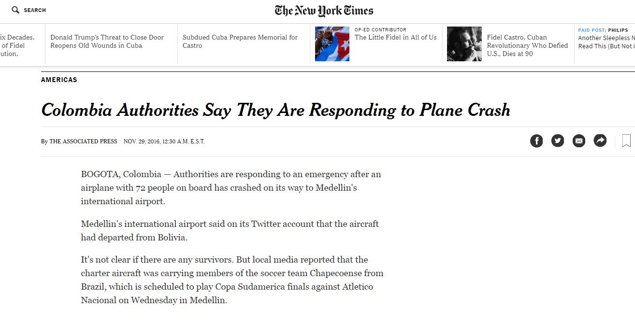Open the Fidel Castro portrait thumbnail
Viewport: 635px width, 322px height.
(x=464, y=44)
